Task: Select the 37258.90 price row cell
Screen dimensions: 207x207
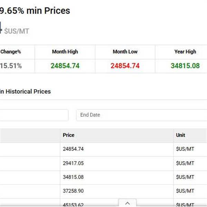Action: 73,191
